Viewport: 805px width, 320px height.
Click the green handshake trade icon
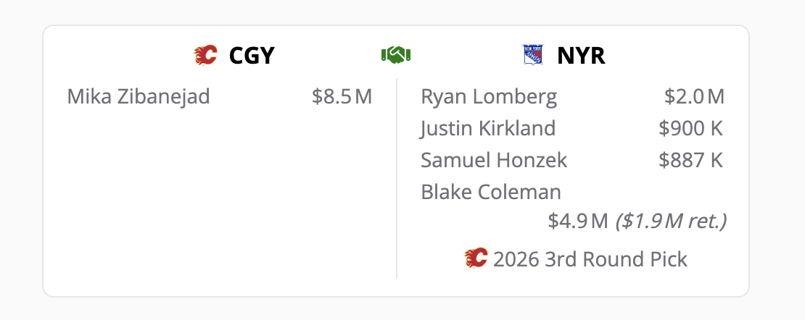396,55
